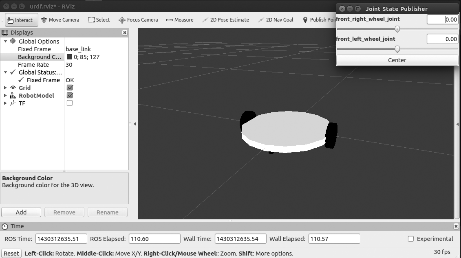Expand the RobotModel tree item

tap(5, 95)
